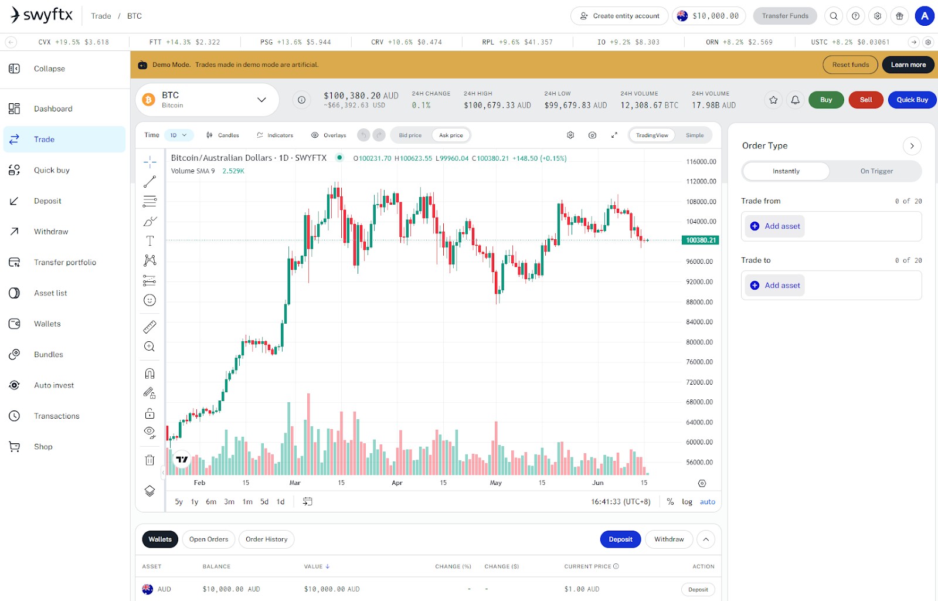This screenshot has width=938, height=601.
Task: Click the green Buy button
Action: (826, 100)
